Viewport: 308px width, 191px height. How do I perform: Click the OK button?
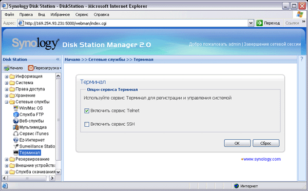(237, 143)
